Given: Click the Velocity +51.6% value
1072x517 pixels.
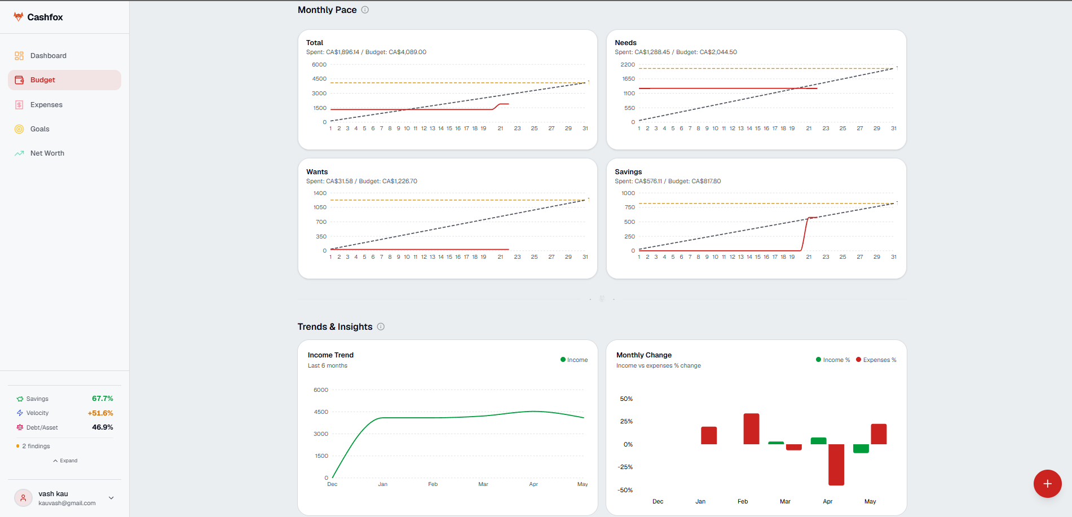Looking at the screenshot, I should point(100,413).
